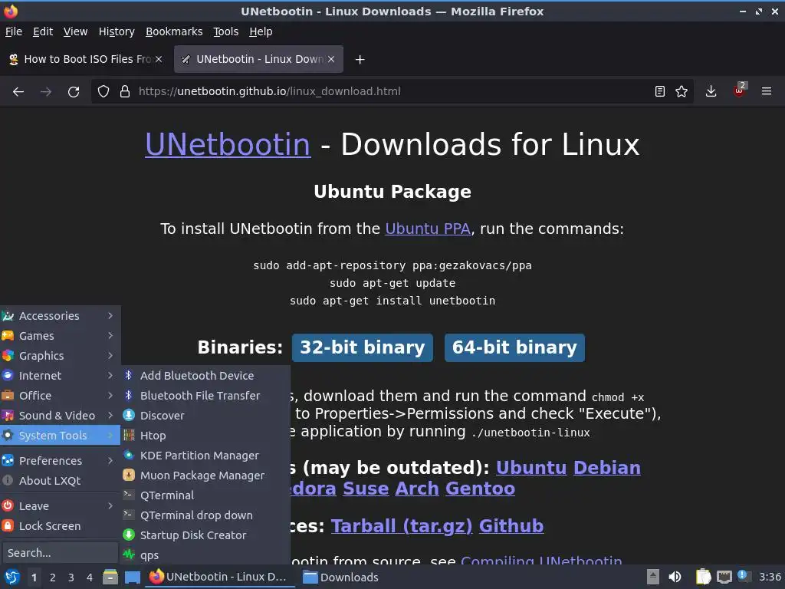
Task: Open Startup Disk Creator
Action: pos(205,535)
